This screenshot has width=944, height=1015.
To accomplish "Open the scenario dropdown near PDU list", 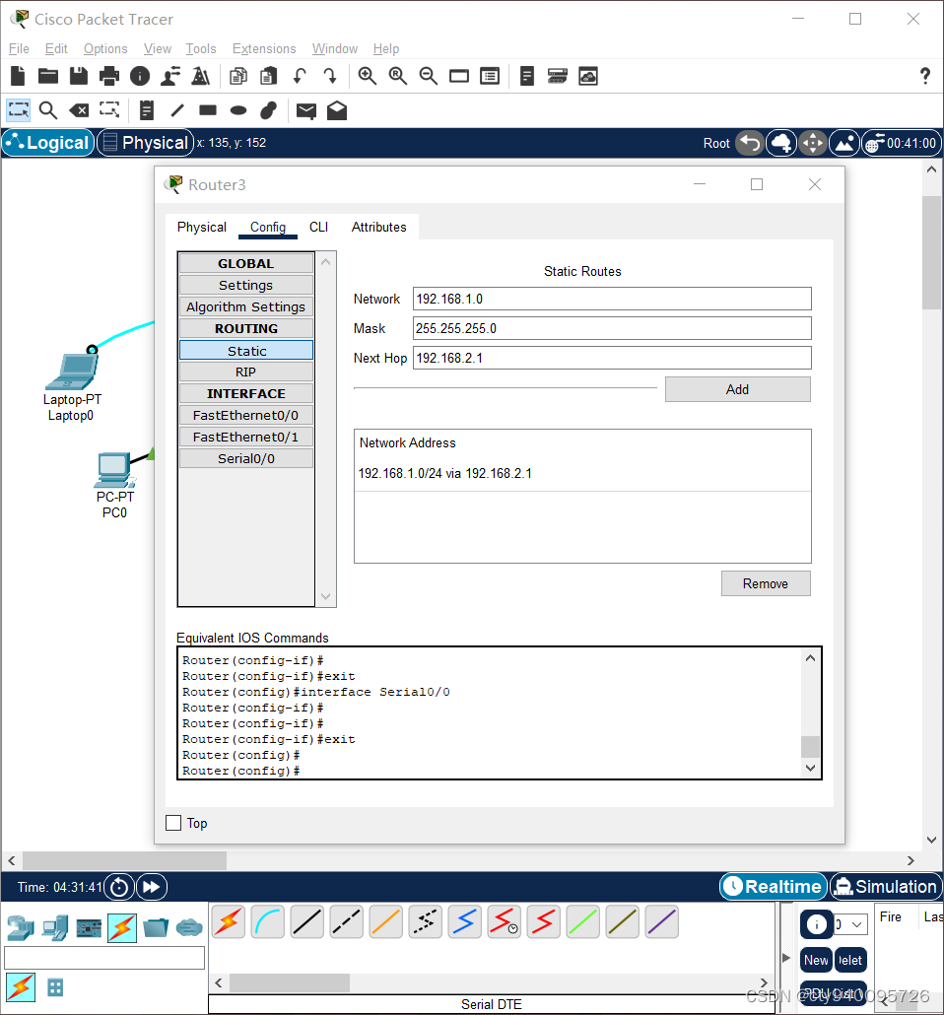I will [851, 924].
